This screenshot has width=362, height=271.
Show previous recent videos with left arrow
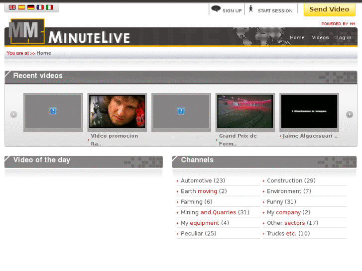pos(13,114)
